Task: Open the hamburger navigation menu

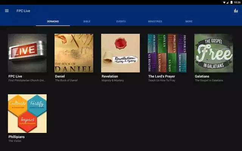Action: point(7,11)
